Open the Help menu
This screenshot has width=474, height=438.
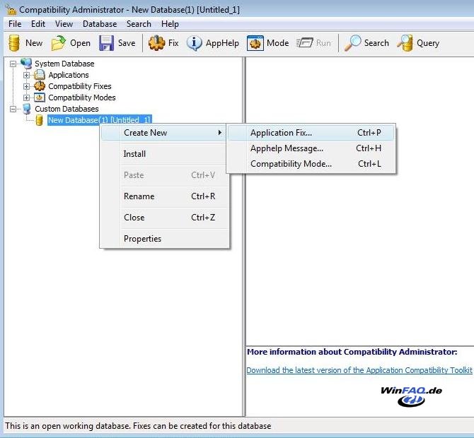pos(170,24)
